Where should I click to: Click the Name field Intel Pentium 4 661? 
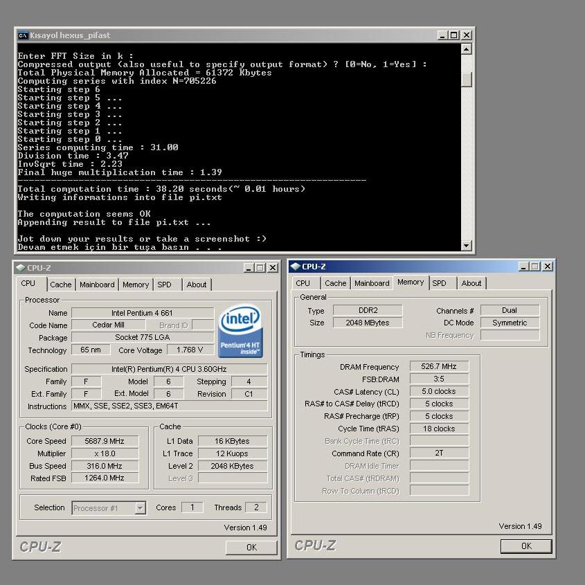pos(143,313)
